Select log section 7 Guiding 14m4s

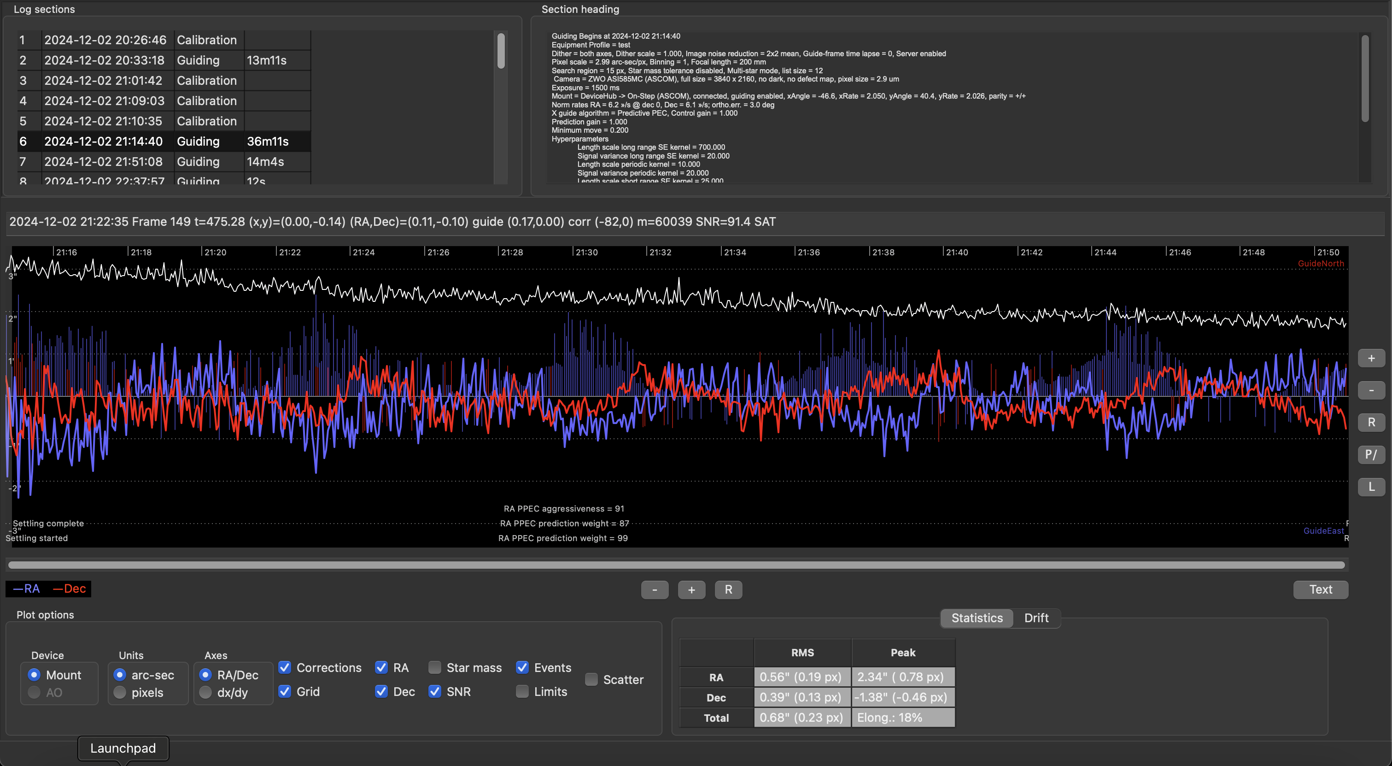[162, 162]
